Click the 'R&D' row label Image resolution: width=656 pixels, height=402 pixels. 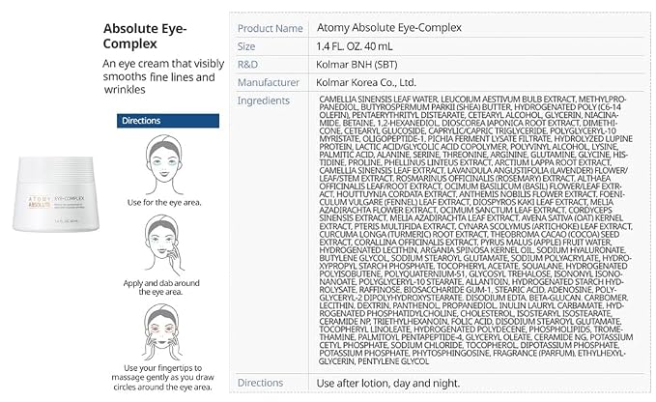247,65
